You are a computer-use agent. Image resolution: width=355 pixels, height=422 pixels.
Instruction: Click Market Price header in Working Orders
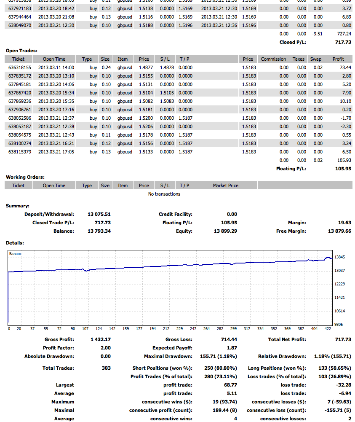click(225, 185)
